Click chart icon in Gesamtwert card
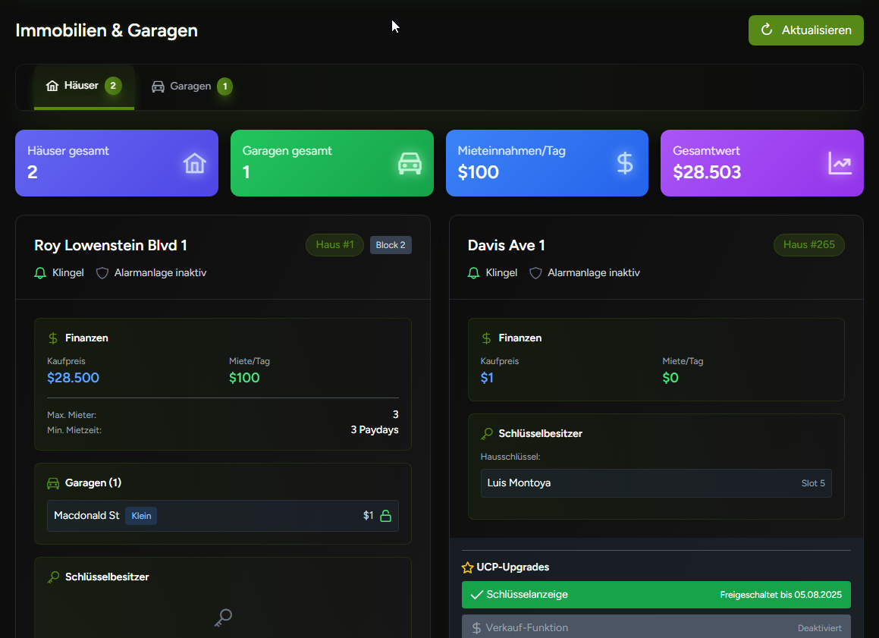Viewport: 879px width, 638px height. [840, 163]
